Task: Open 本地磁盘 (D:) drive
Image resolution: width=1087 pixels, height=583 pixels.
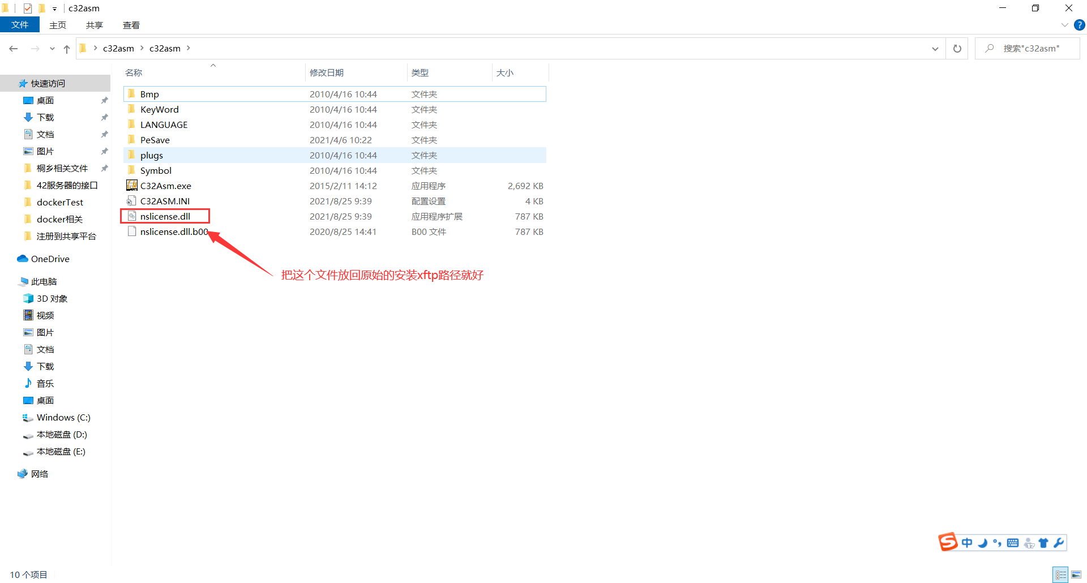Action: tap(62, 434)
